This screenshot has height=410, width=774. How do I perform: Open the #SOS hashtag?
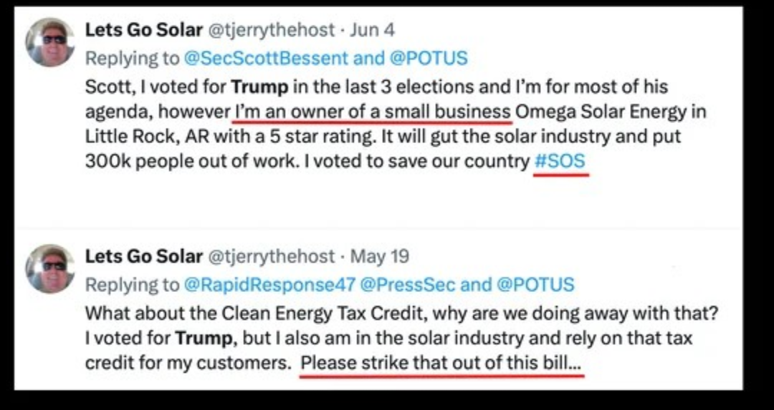coord(560,162)
